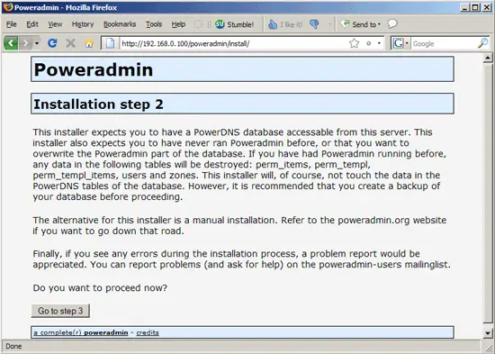Maximize the Firefox window
The image size is (495, 354).
pyautogui.click(x=475, y=7)
